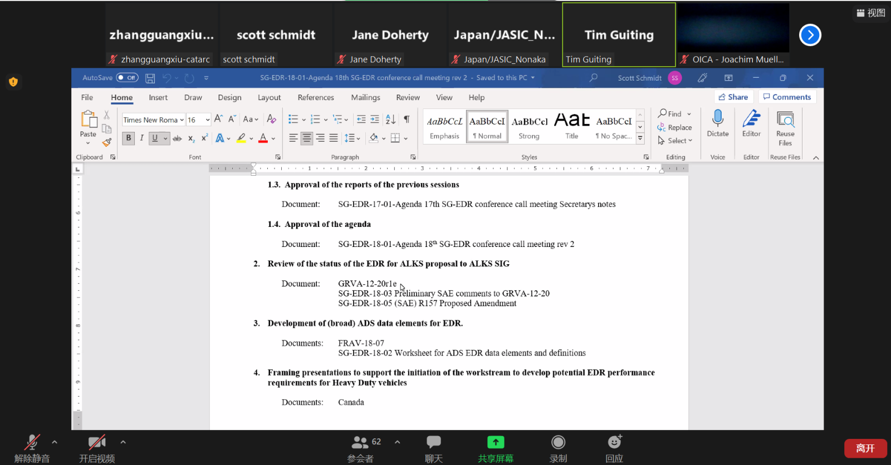Open the References ribbon tab

[316, 97]
